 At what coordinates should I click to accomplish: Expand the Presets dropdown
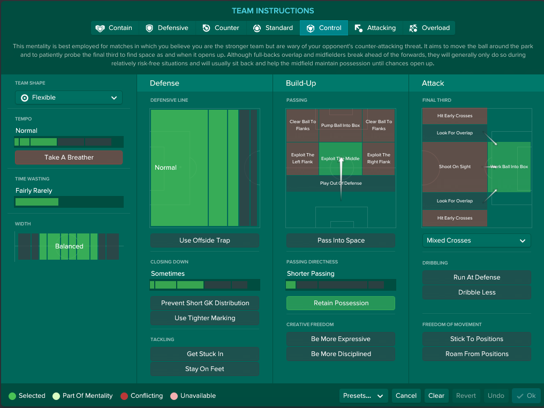click(363, 396)
